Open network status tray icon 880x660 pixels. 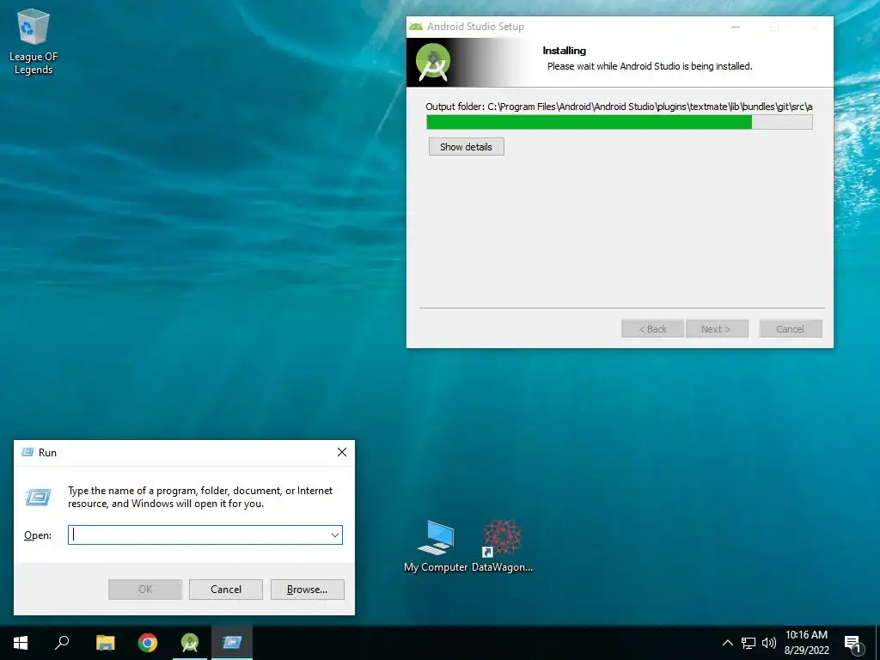tap(749, 643)
